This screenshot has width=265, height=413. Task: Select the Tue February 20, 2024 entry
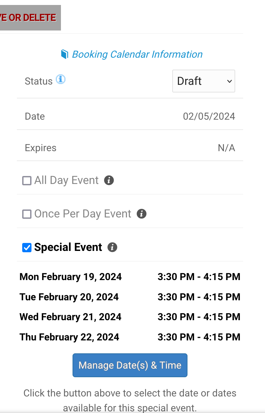(x=69, y=297)
